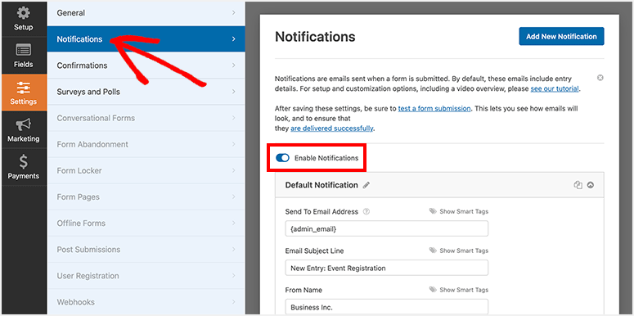Click into the Email Subject Line field
This screenshot has width=634, height=316.
click(x=387, y=268)
